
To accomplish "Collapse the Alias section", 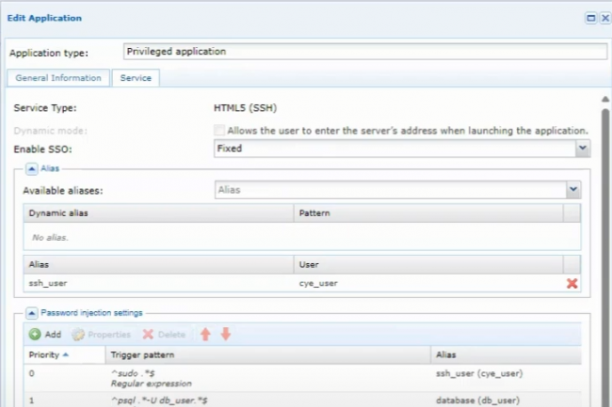I will tap(31, 168).
